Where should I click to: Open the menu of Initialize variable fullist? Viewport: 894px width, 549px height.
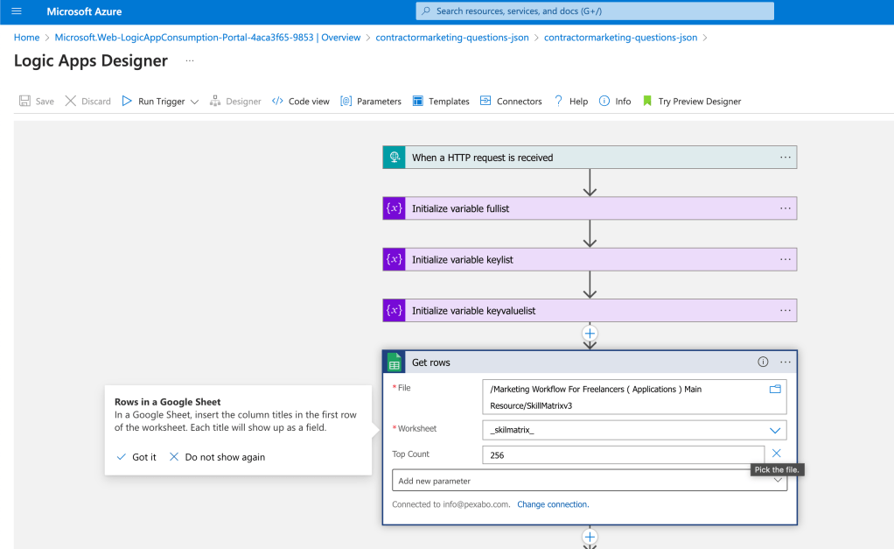click(x=786, y=208)
